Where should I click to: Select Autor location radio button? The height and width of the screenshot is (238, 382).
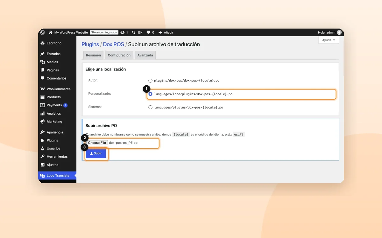point(150,81)
